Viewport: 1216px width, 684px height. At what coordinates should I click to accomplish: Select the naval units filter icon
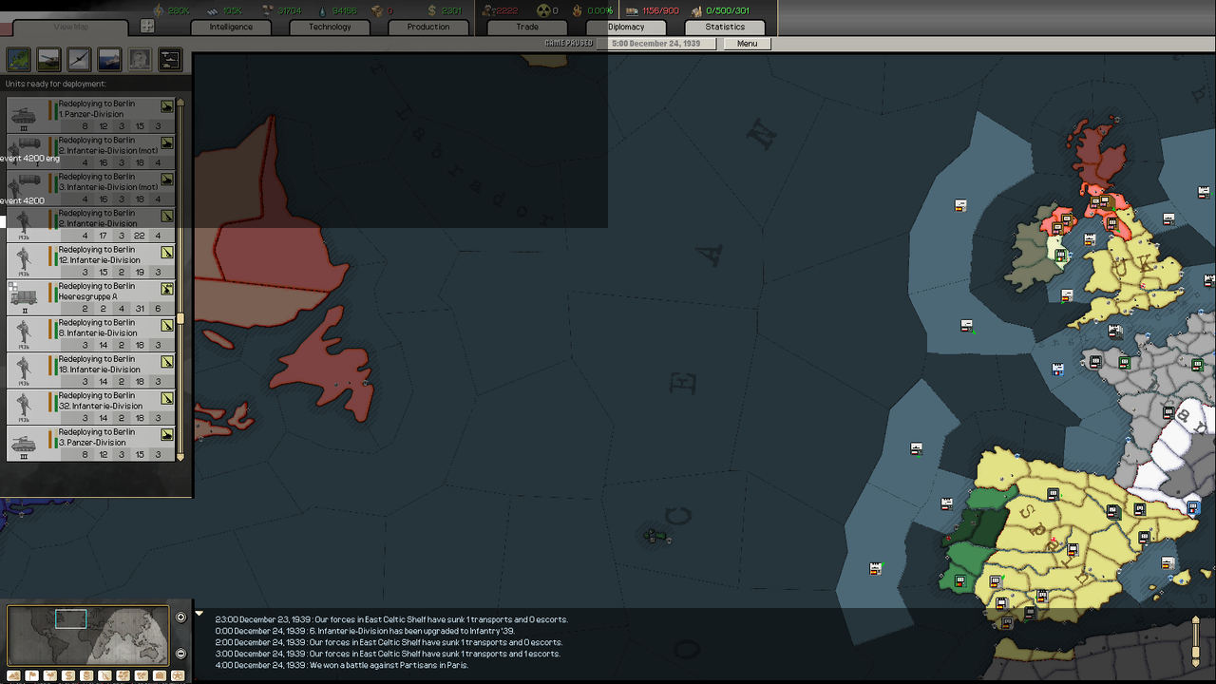(109, 60)
